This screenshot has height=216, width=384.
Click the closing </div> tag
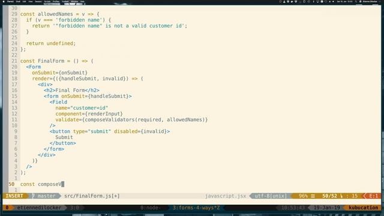click(47, 155)
